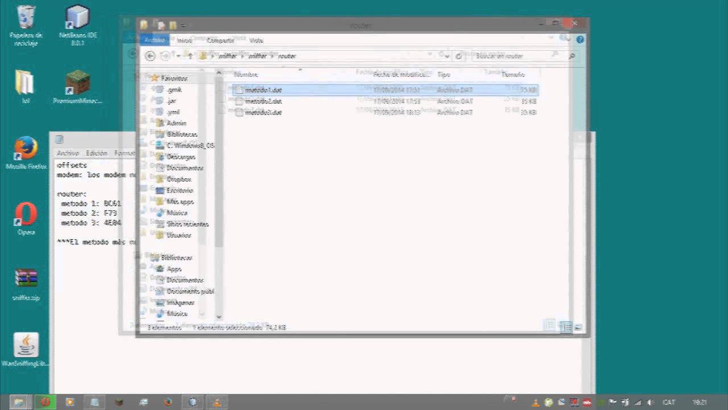Open Notepad's Archivo menu
This screenshot has width=728, height=410.
coord(68,153)
